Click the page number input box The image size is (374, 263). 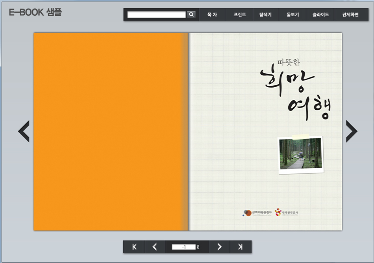click(x=183, y=247)
